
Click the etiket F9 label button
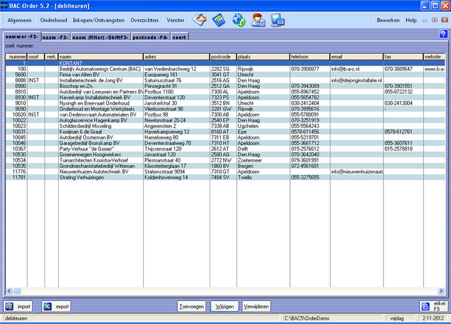coord(433,306)
